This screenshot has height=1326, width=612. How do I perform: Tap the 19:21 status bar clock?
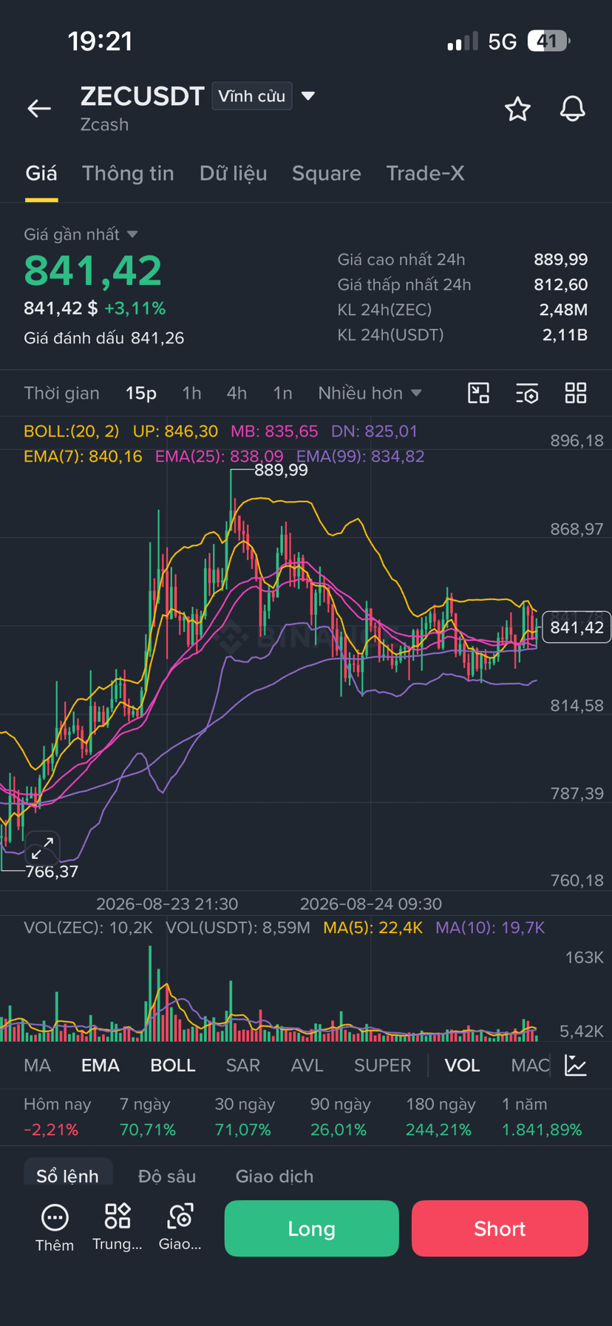pyautogui.click(x=100, y=41)
